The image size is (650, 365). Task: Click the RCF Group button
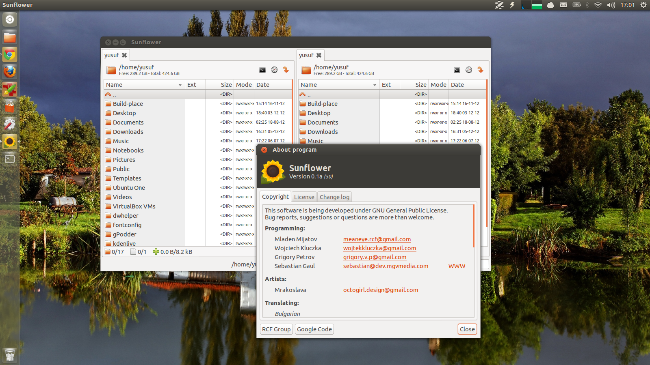[x=276, y=329]
